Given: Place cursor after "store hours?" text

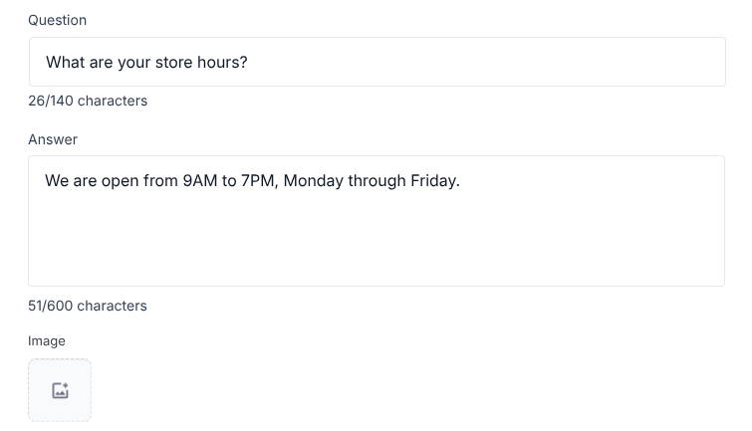Looking at the screenshot, I should [x=249, y=62].
